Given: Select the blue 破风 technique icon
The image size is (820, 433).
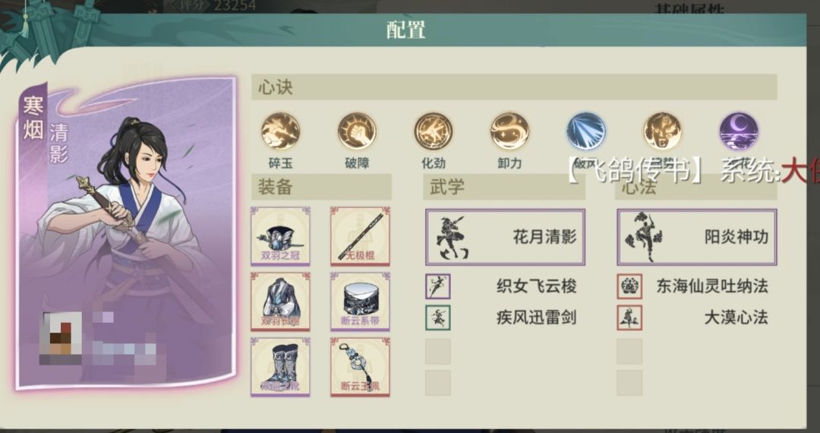Looking at the screenshot, I should [586, 131].
